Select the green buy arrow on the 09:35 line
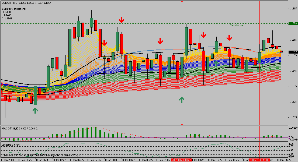The width and height of the screenshot is (298, 162). click(x=182, y=100)
